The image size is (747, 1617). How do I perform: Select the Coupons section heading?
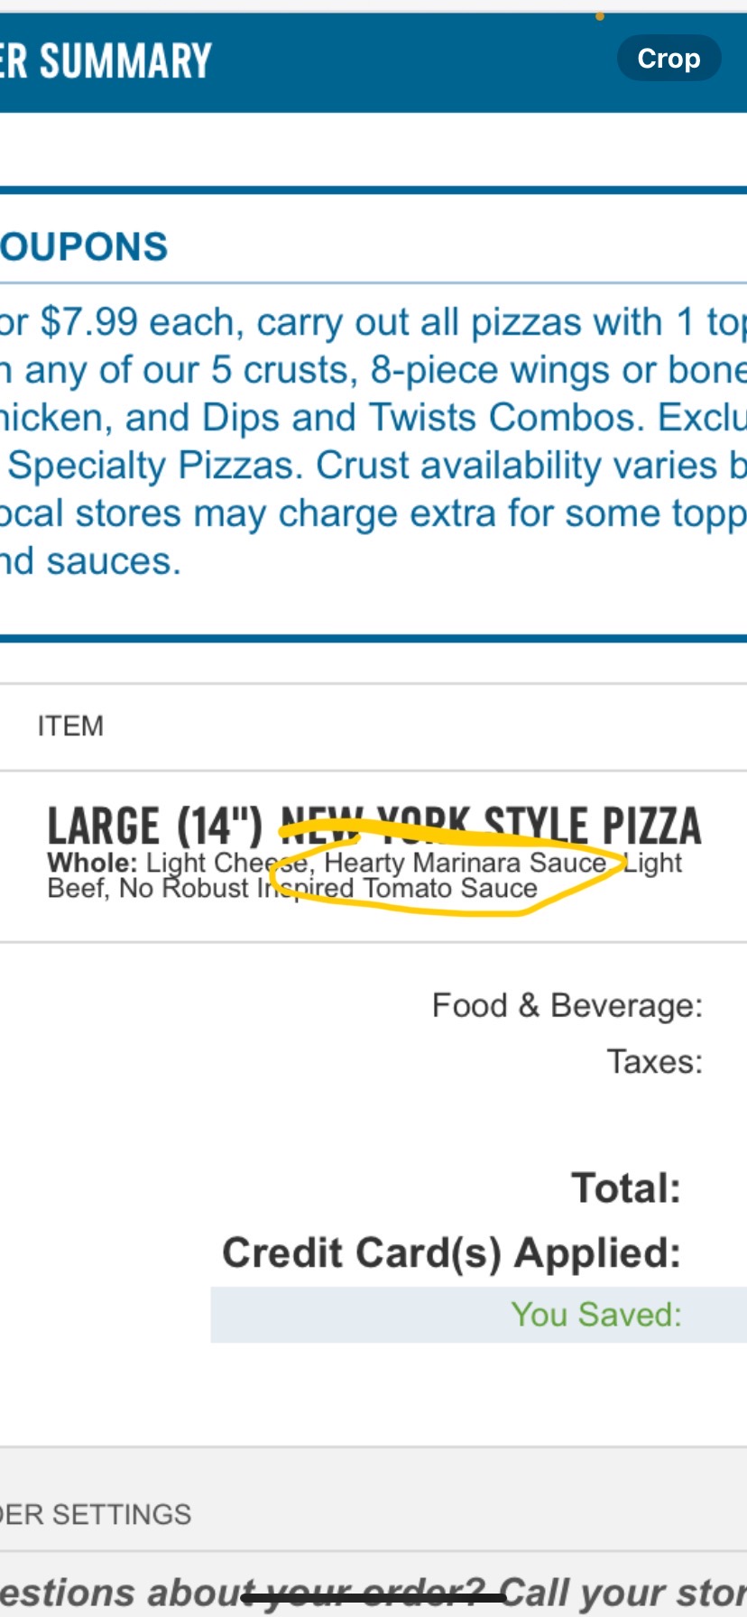(84, 247)
